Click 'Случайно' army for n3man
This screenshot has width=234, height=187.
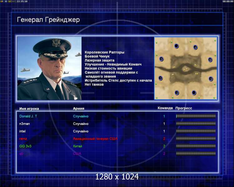(81, 124)
